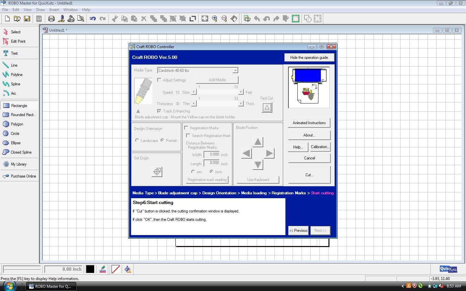Click the New document toolbar icon
Viewport: 466px width, 291px height.
click(x=7, y=19)
